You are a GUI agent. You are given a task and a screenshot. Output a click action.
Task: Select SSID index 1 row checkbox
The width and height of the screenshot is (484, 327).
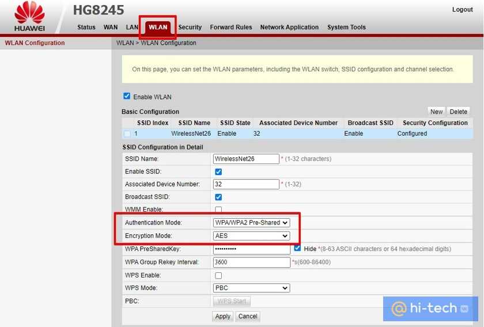point(127,134)
